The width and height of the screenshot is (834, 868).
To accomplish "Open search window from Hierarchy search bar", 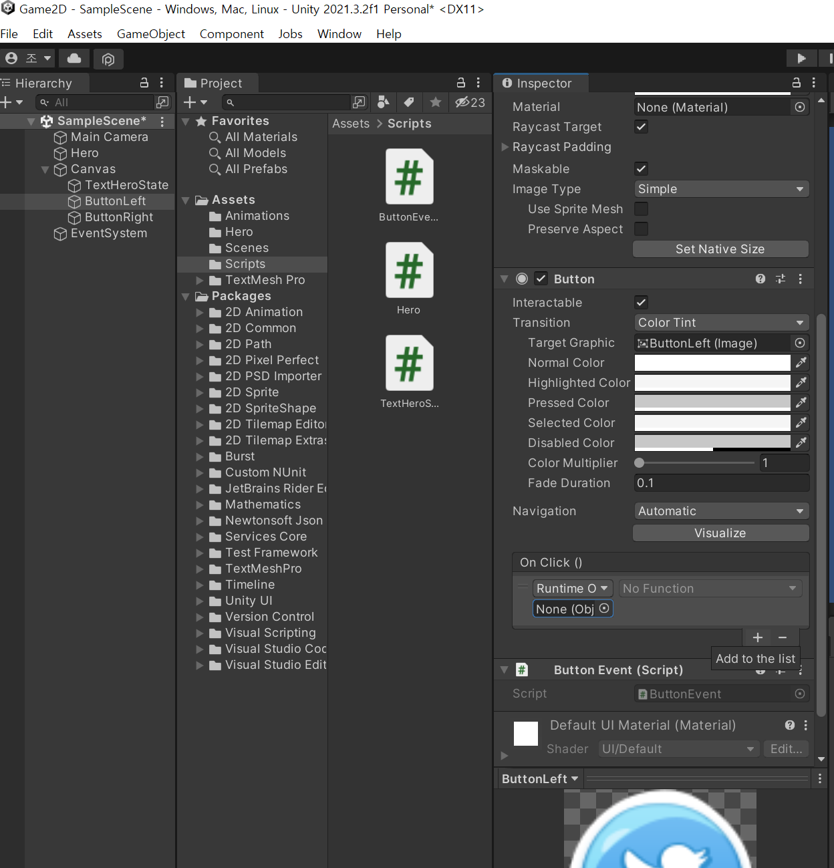I will (162, 102).
